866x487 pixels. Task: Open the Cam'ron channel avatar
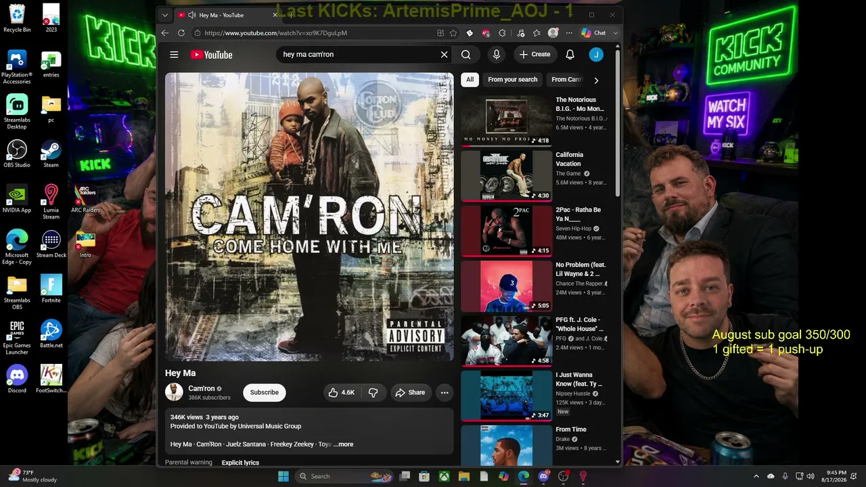(x=174, y=392)
